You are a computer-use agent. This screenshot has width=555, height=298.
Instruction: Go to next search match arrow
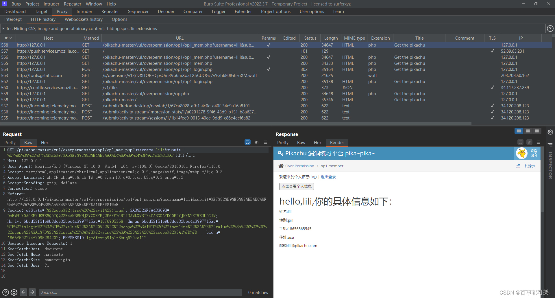[x=32, y=292]
